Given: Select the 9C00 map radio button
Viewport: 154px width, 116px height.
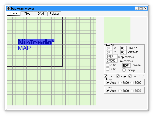Looking at the screenshot, I should pyautogui.click(x=132, y=83).
